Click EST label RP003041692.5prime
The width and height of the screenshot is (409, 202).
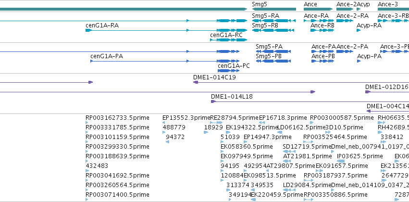(x=117, y=176)
